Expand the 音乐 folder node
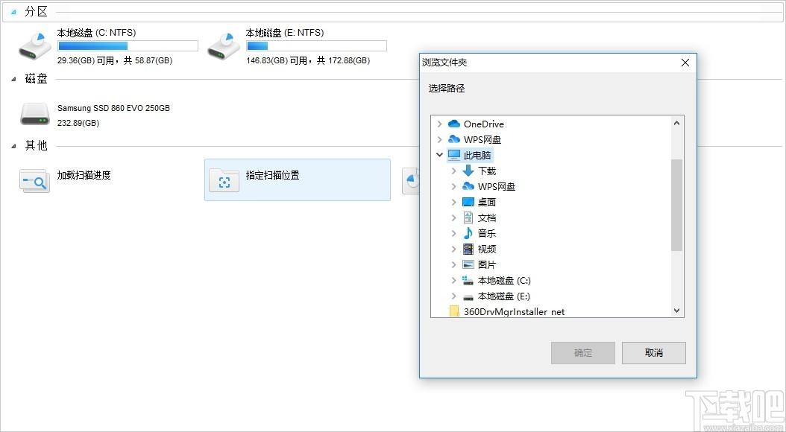 click(453, 233)
